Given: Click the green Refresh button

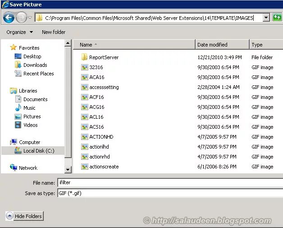Looking at the screenshot, I should (277, 18).
